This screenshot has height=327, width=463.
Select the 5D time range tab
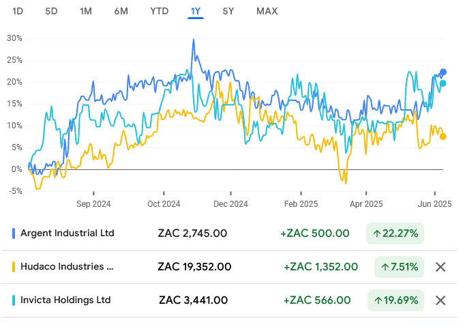pos(51,11)
